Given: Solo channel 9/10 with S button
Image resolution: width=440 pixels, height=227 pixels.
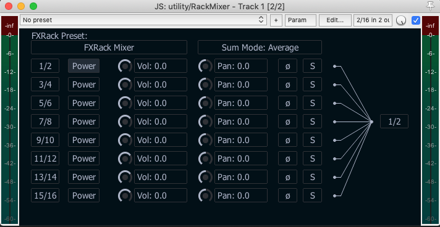Looking at the screenshot, I should click(x=312, y=140).
